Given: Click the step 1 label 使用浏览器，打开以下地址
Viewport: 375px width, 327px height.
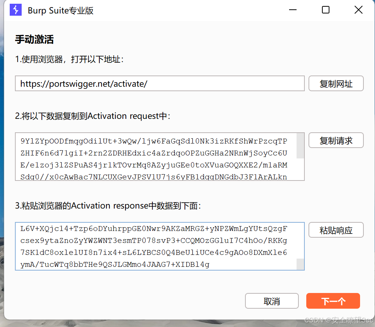Looking at the screenshot, I should pos(69,59).
